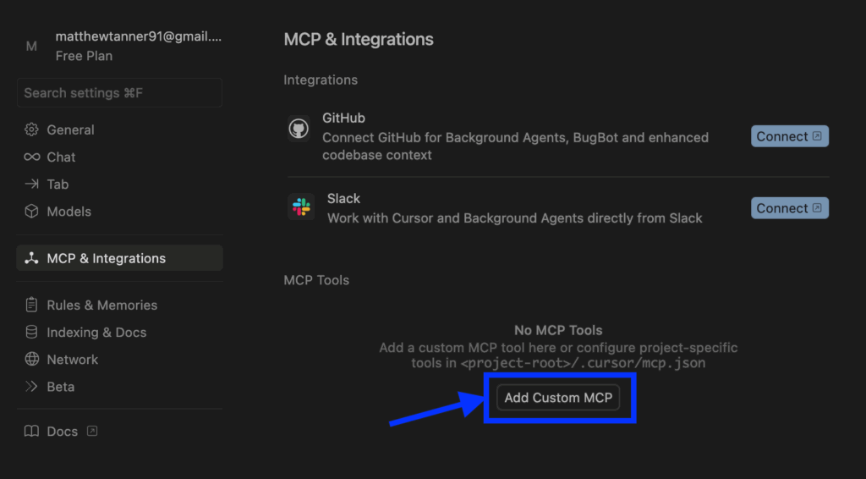Connect the GitHub integration
866x479 pixels.
click(789, 136)
